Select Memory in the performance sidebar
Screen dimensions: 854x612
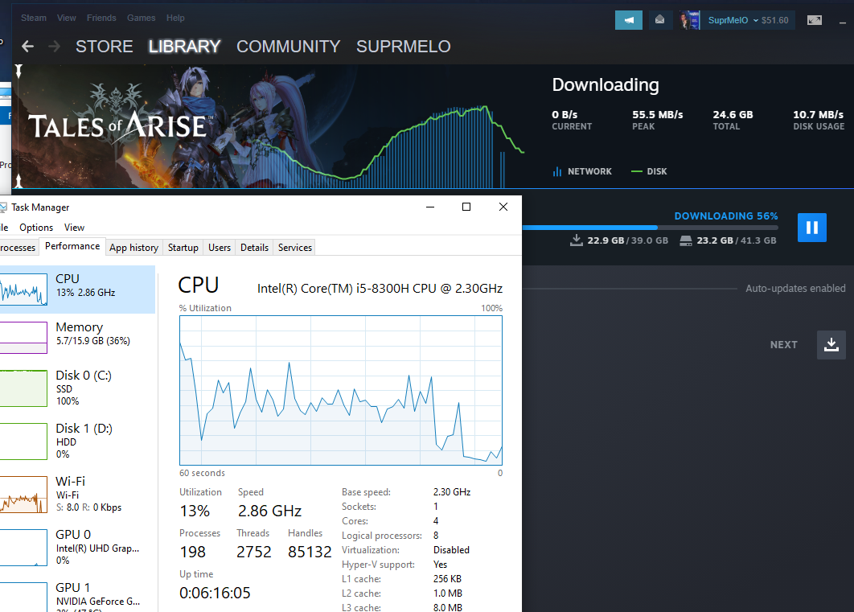point(79,334)
